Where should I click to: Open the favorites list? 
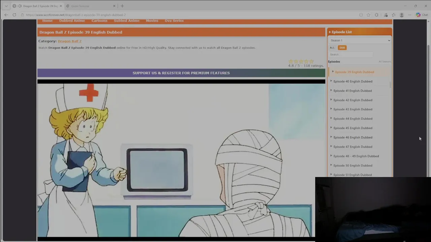tap(393, 15)
